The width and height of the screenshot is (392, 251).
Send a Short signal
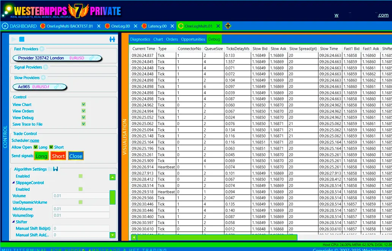pyautogui.click(x=58, y=156)
